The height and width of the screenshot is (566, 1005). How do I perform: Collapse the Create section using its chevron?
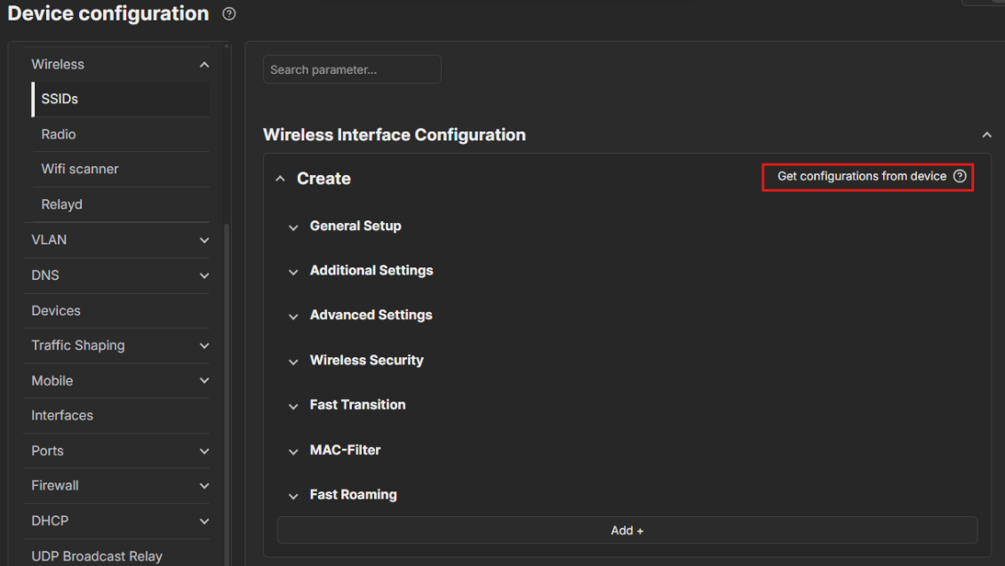pyautogui.click(x=281, y=179)
